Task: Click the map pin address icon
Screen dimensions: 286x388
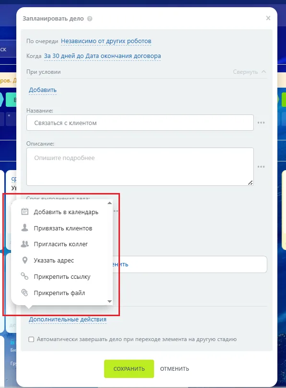Action: coord(25,260)
